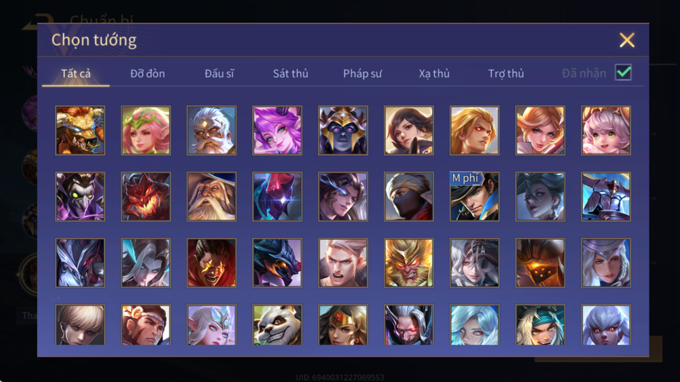Pick the pink-haired girl with green eyes

click(x=606, y=130)
